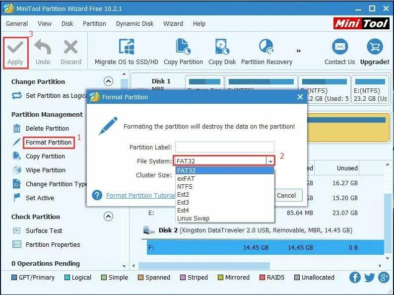The height and width of the screenshot is (295, 394).
Task: Click the Delete Partition trash icon
Action: pyautogui.click(x=16, y=128)
